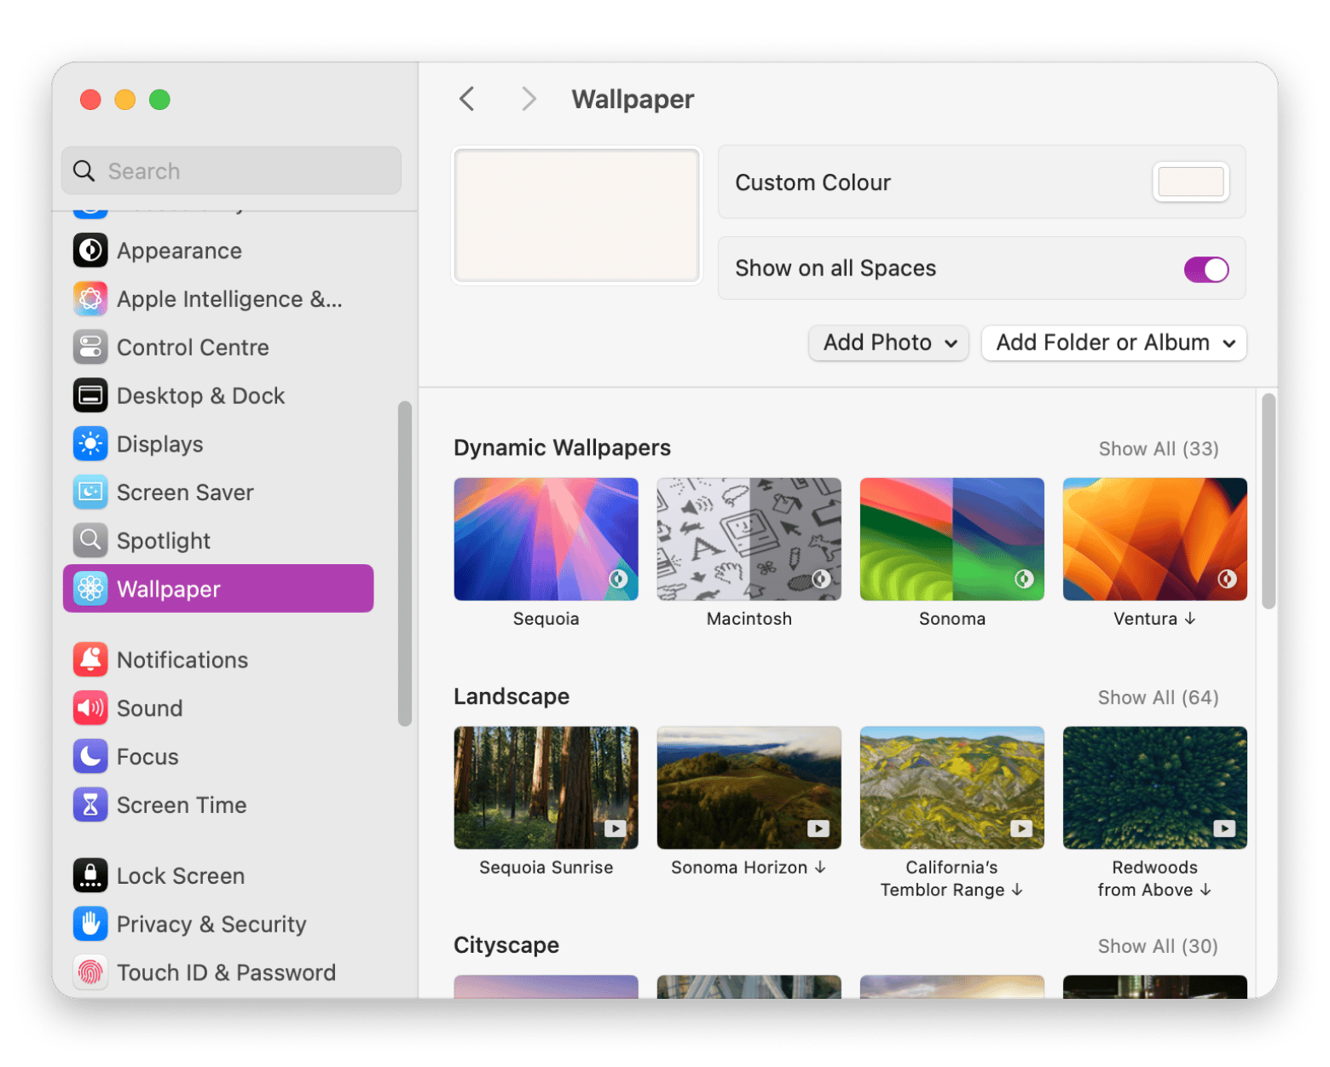Select Appearance in the sidebar
The width and height of the screenshot is (1330, 1067).
point(218,251)
